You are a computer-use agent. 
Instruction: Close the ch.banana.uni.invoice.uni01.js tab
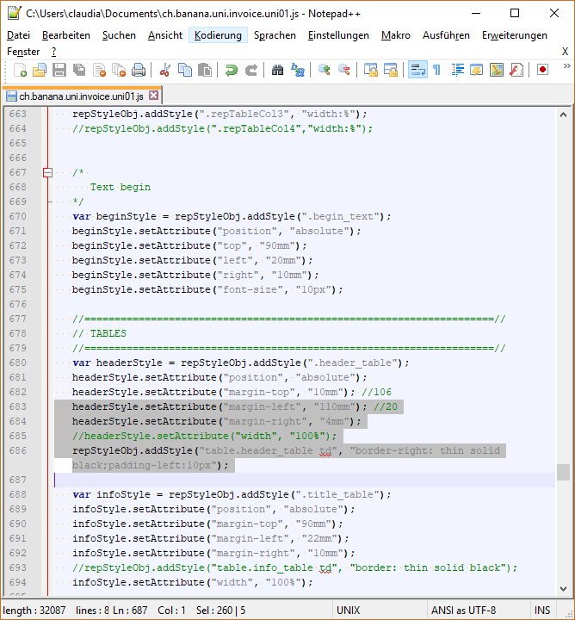coord(154,96)
